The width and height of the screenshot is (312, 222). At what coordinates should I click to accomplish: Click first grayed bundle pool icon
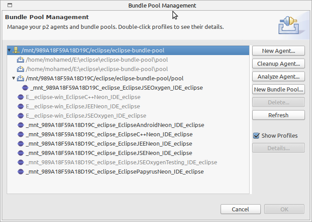[21, 59]
